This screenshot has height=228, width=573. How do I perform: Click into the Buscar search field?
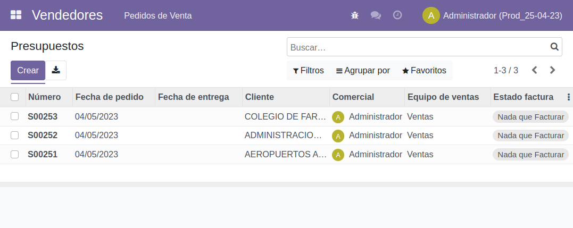tap(418, 47)
